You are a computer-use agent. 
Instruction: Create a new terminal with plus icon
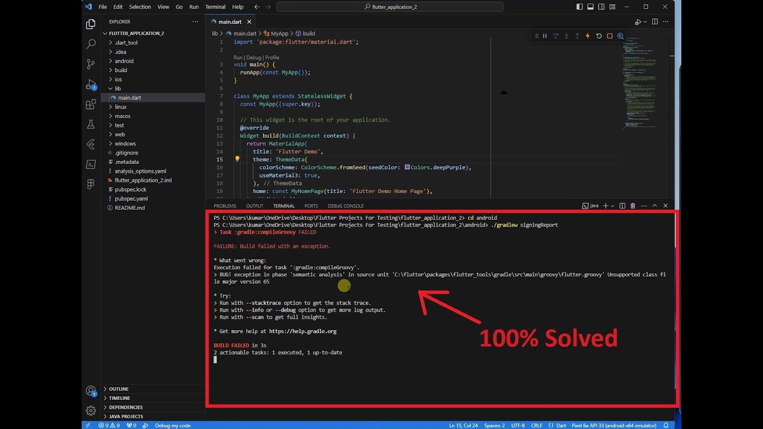tap(605, 206)
